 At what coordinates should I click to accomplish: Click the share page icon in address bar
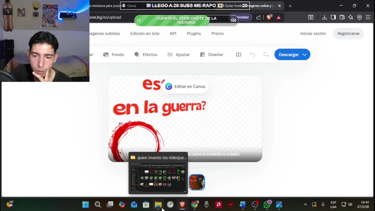click(258, 17)
